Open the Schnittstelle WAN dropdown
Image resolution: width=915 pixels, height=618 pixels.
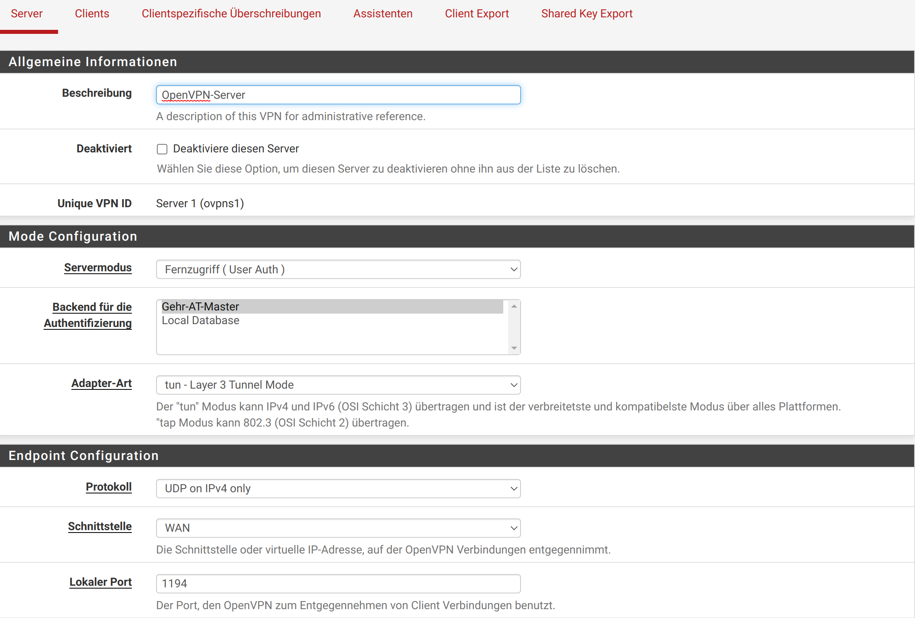[338, 528]
